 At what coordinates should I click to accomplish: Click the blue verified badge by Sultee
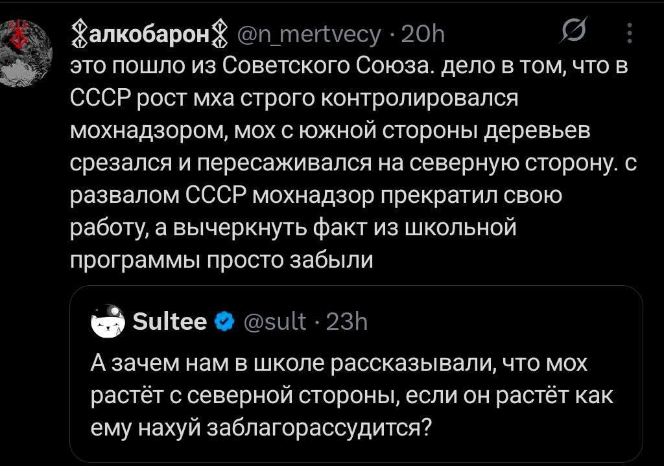point(224,321)
